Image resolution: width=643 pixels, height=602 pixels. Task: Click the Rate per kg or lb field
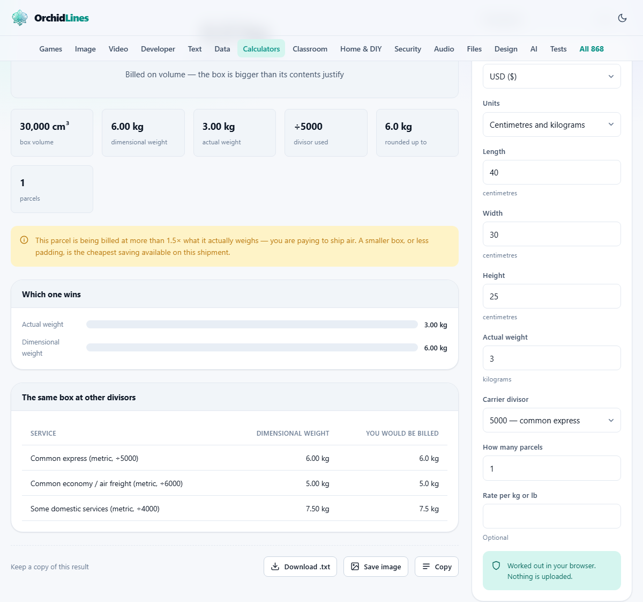tap(552, 516)
